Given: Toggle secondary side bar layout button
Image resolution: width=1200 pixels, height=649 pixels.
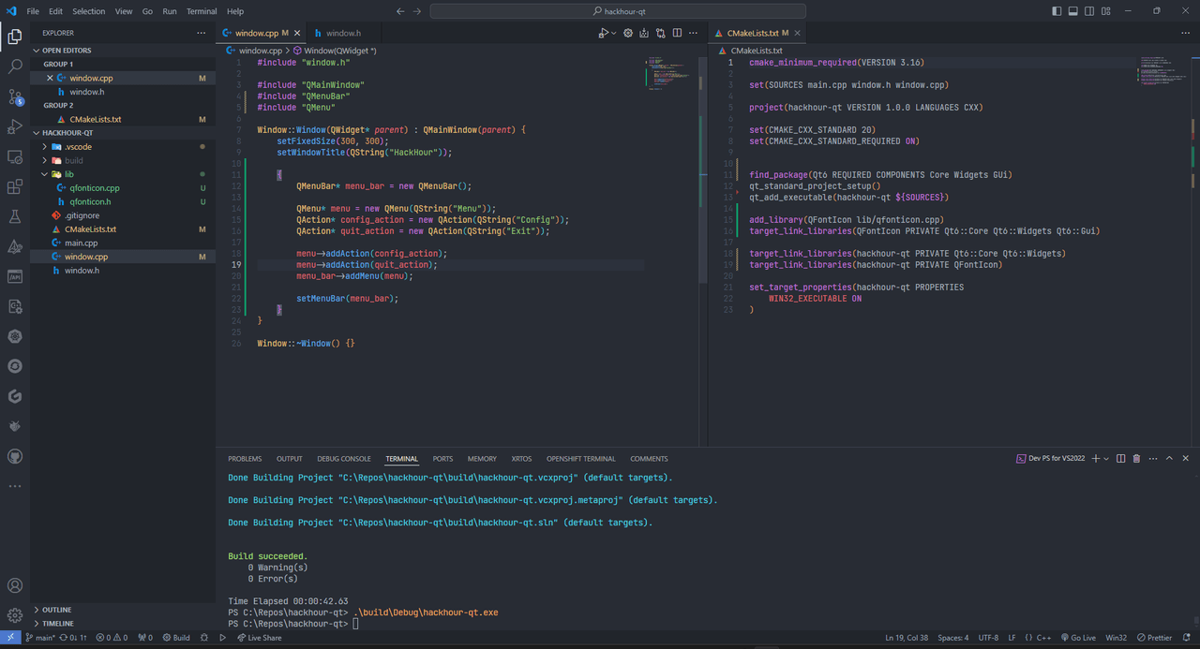Looking at the screenshot, I should pos(1087,11).
